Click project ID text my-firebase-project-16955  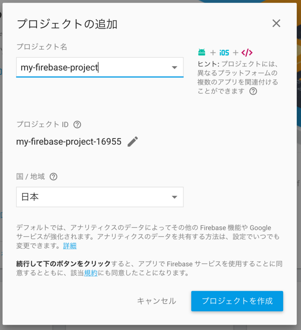click(x=69, y=141)
